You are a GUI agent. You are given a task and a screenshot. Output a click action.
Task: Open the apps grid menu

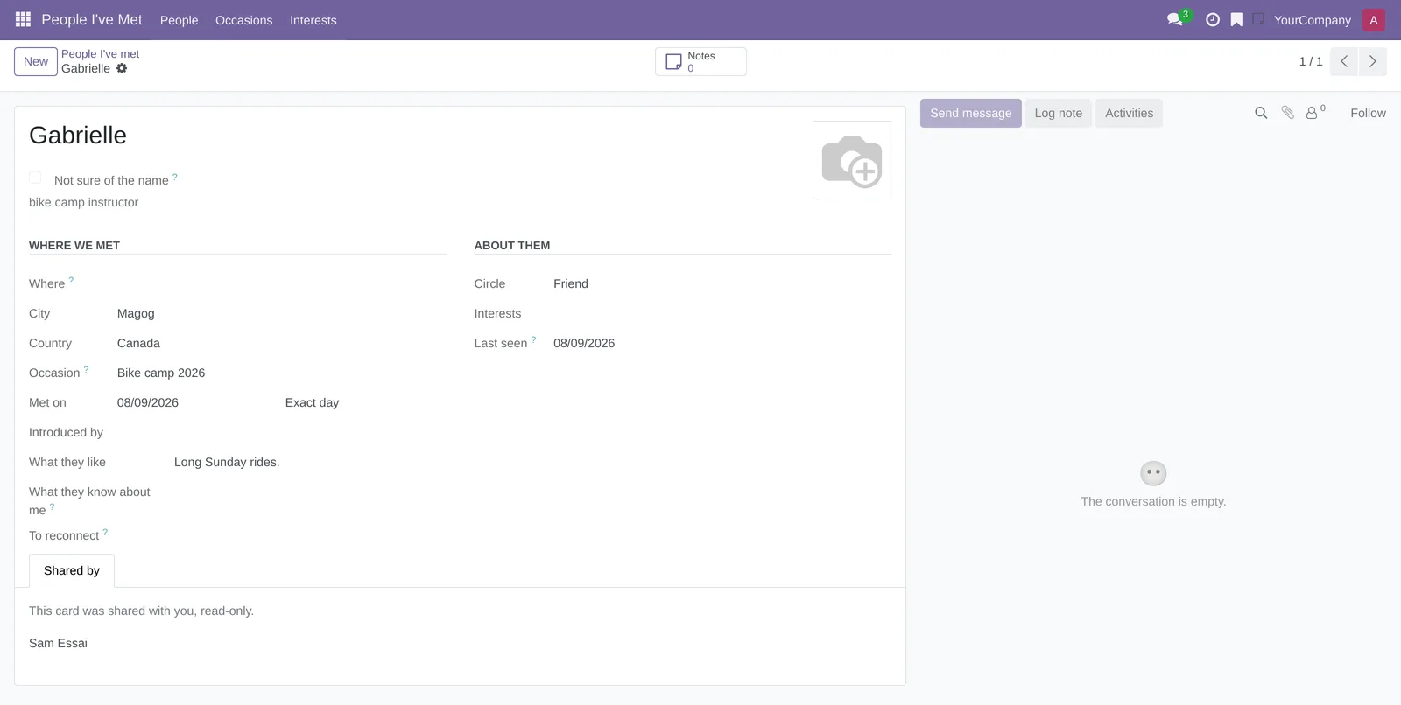tap(23, 19)
